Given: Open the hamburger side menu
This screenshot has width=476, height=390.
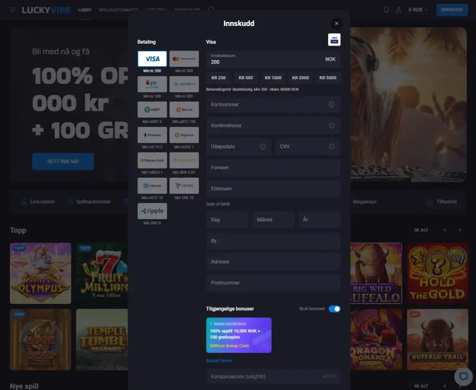Looking at the screenshot, I should (x=13, y=10).
